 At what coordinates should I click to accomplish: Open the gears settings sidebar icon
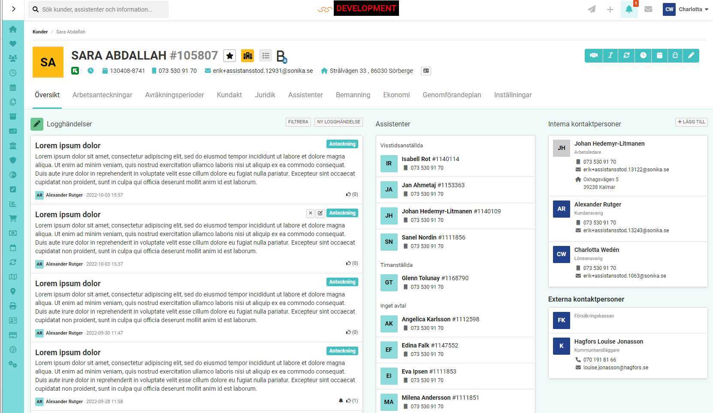tap(13, 364)
